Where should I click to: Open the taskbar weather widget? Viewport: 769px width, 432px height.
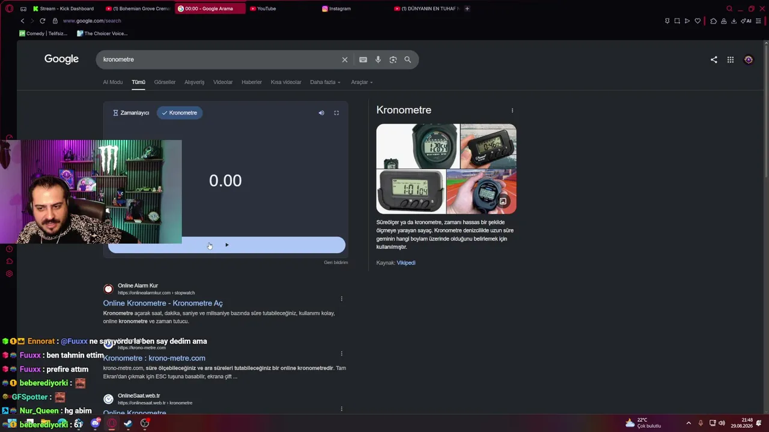pos(643,423)
